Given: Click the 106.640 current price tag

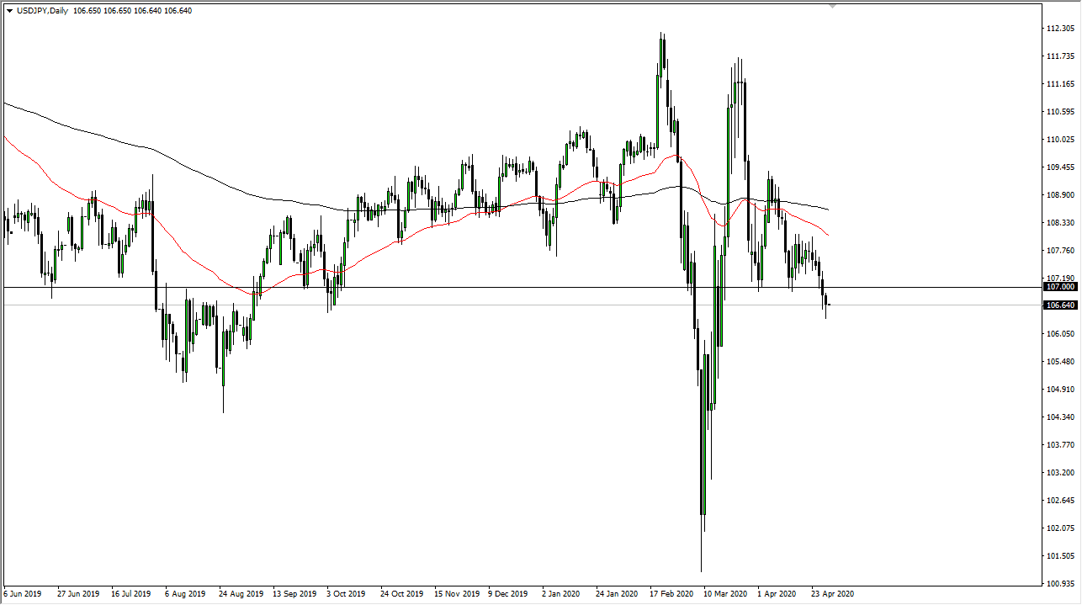Looking at the screenshot, I should click(1060, 305).
